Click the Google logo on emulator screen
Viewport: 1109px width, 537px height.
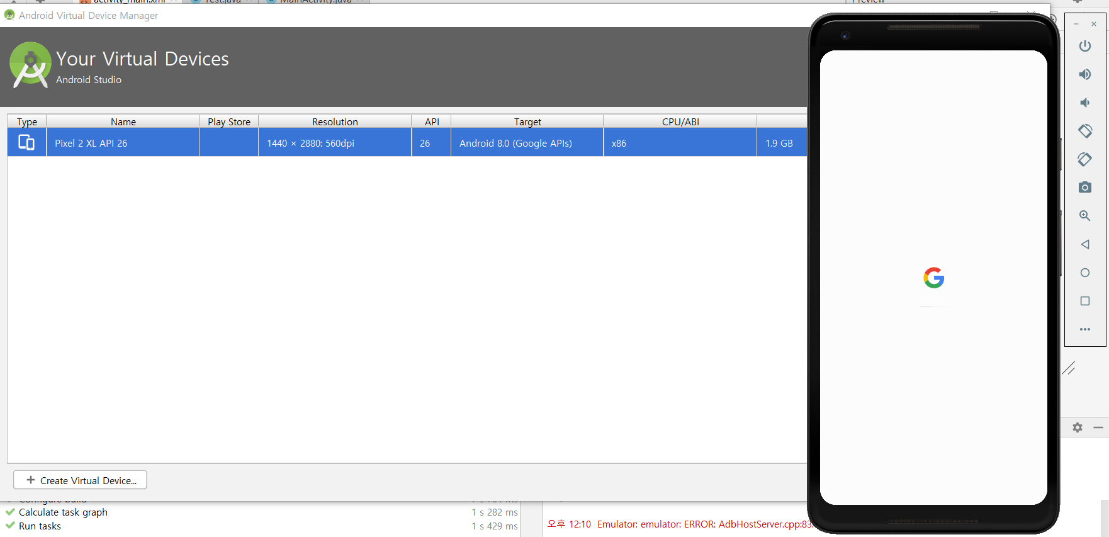[934, 278]
